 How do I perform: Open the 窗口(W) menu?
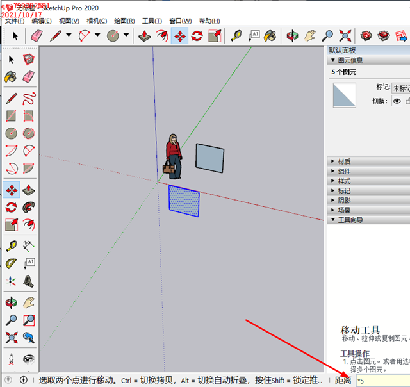tap(181, 21)
